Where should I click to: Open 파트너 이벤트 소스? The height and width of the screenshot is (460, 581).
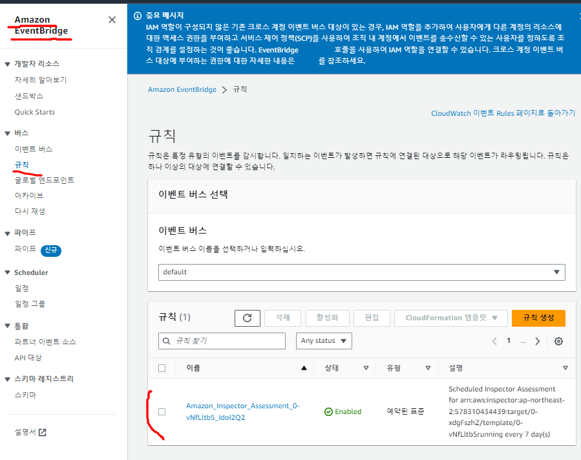(45, 342)
